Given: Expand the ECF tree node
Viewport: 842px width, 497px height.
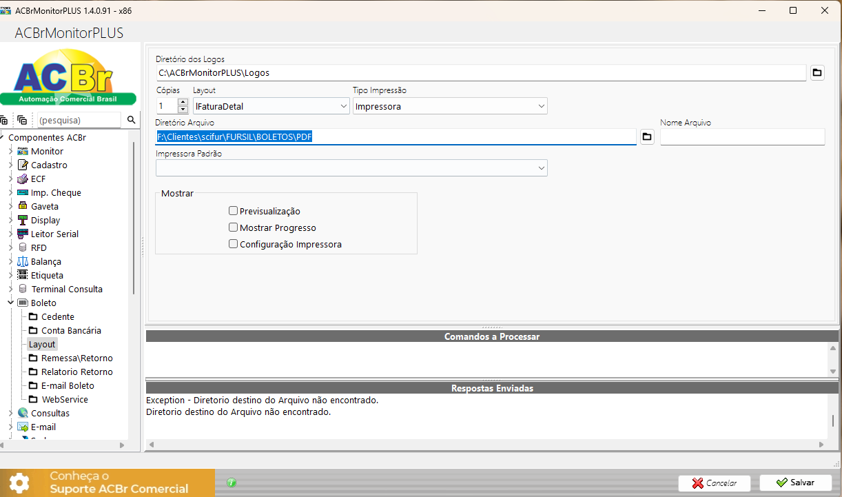Looking at the screenshot, I should tap(10, 179).
